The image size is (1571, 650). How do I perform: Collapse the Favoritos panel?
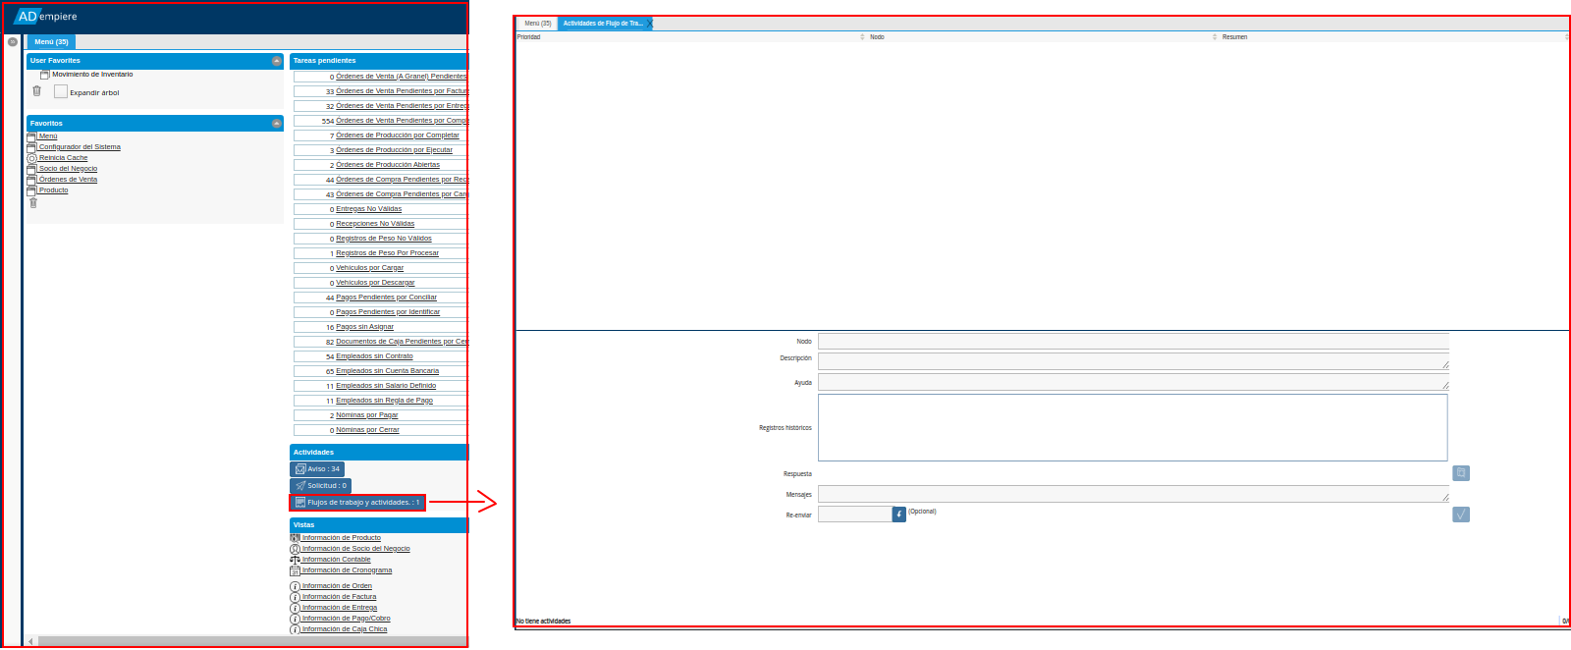click(277, 124)
